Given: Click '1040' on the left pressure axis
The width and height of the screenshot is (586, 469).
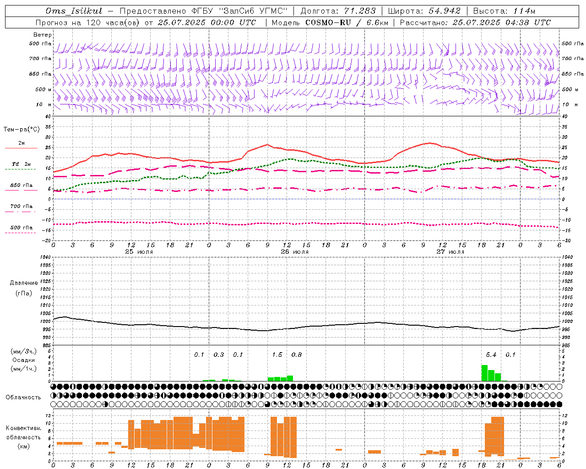Looking at the screenshot, I should (44, 257).
